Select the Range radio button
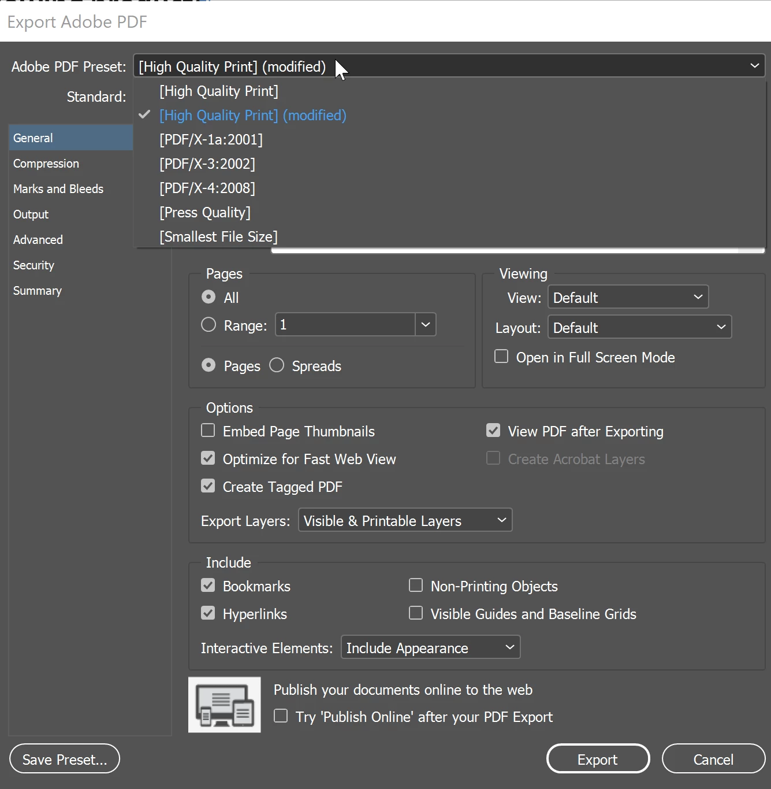Viewport: 771px width, 789px height. 208,325
